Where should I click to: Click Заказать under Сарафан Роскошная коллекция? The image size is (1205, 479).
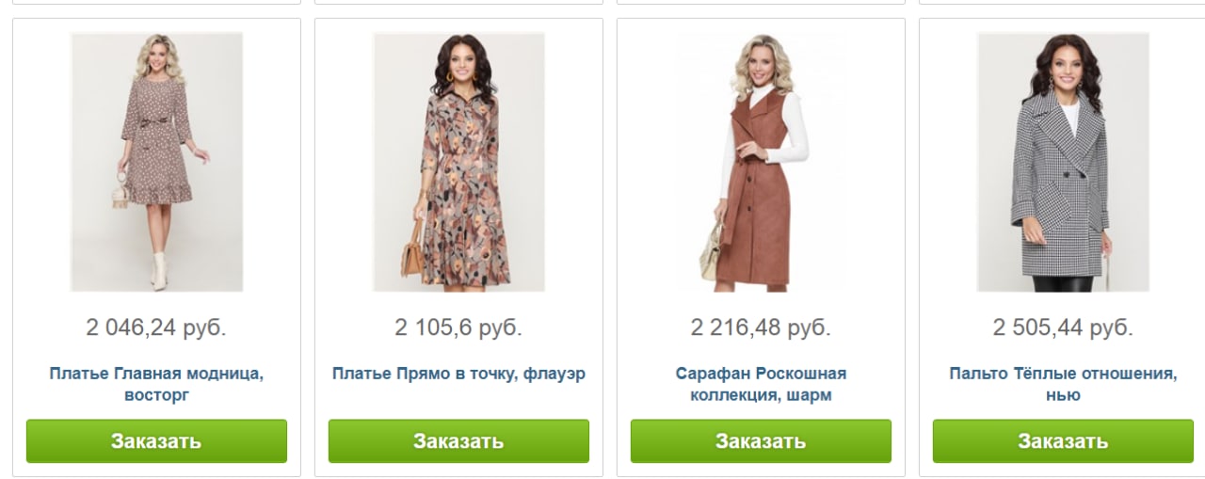click(x=761, y=441)
